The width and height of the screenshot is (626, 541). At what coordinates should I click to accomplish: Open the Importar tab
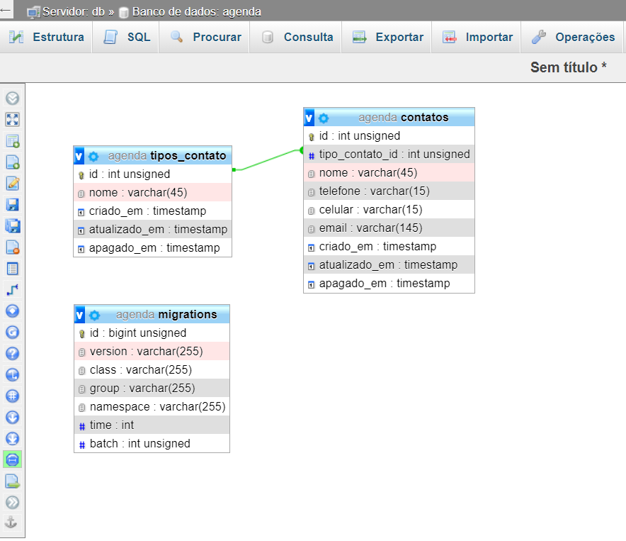(x=477, y=37)
